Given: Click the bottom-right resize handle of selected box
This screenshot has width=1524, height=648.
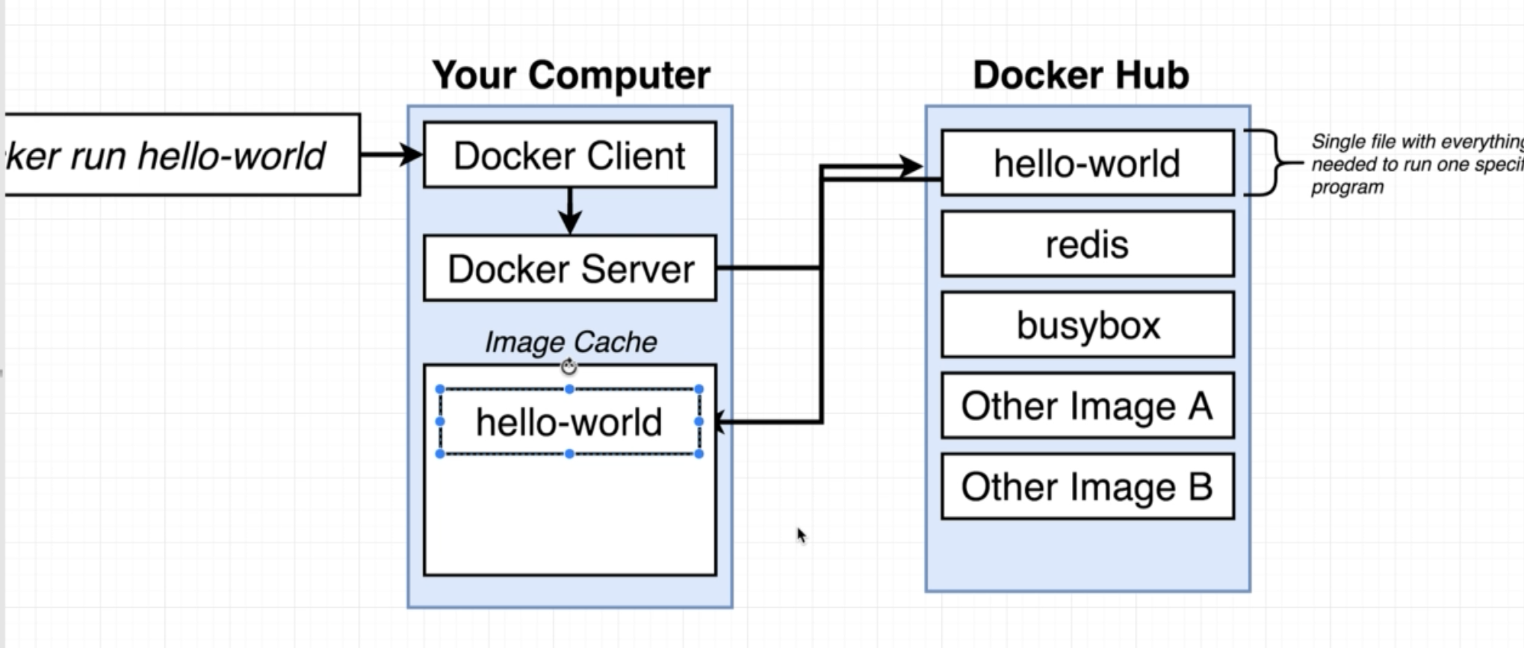Looking at the screenshot, I should [x=699, y=454].
